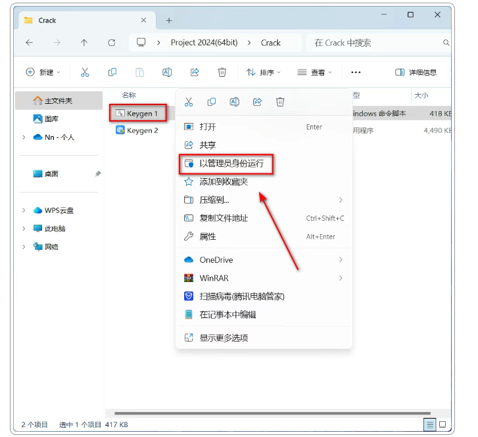Toggle the 详细信息 details pane
The image size is (478, 437).
coord(416,72)
